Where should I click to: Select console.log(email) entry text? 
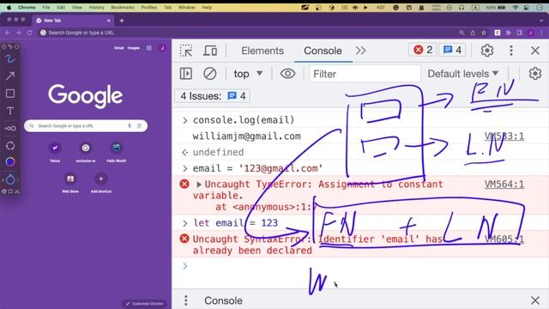point(244,120)
